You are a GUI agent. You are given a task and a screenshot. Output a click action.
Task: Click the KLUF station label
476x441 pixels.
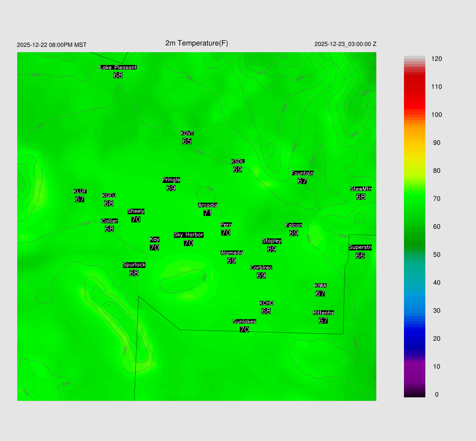pyautogui.click(x=79, y=191)
